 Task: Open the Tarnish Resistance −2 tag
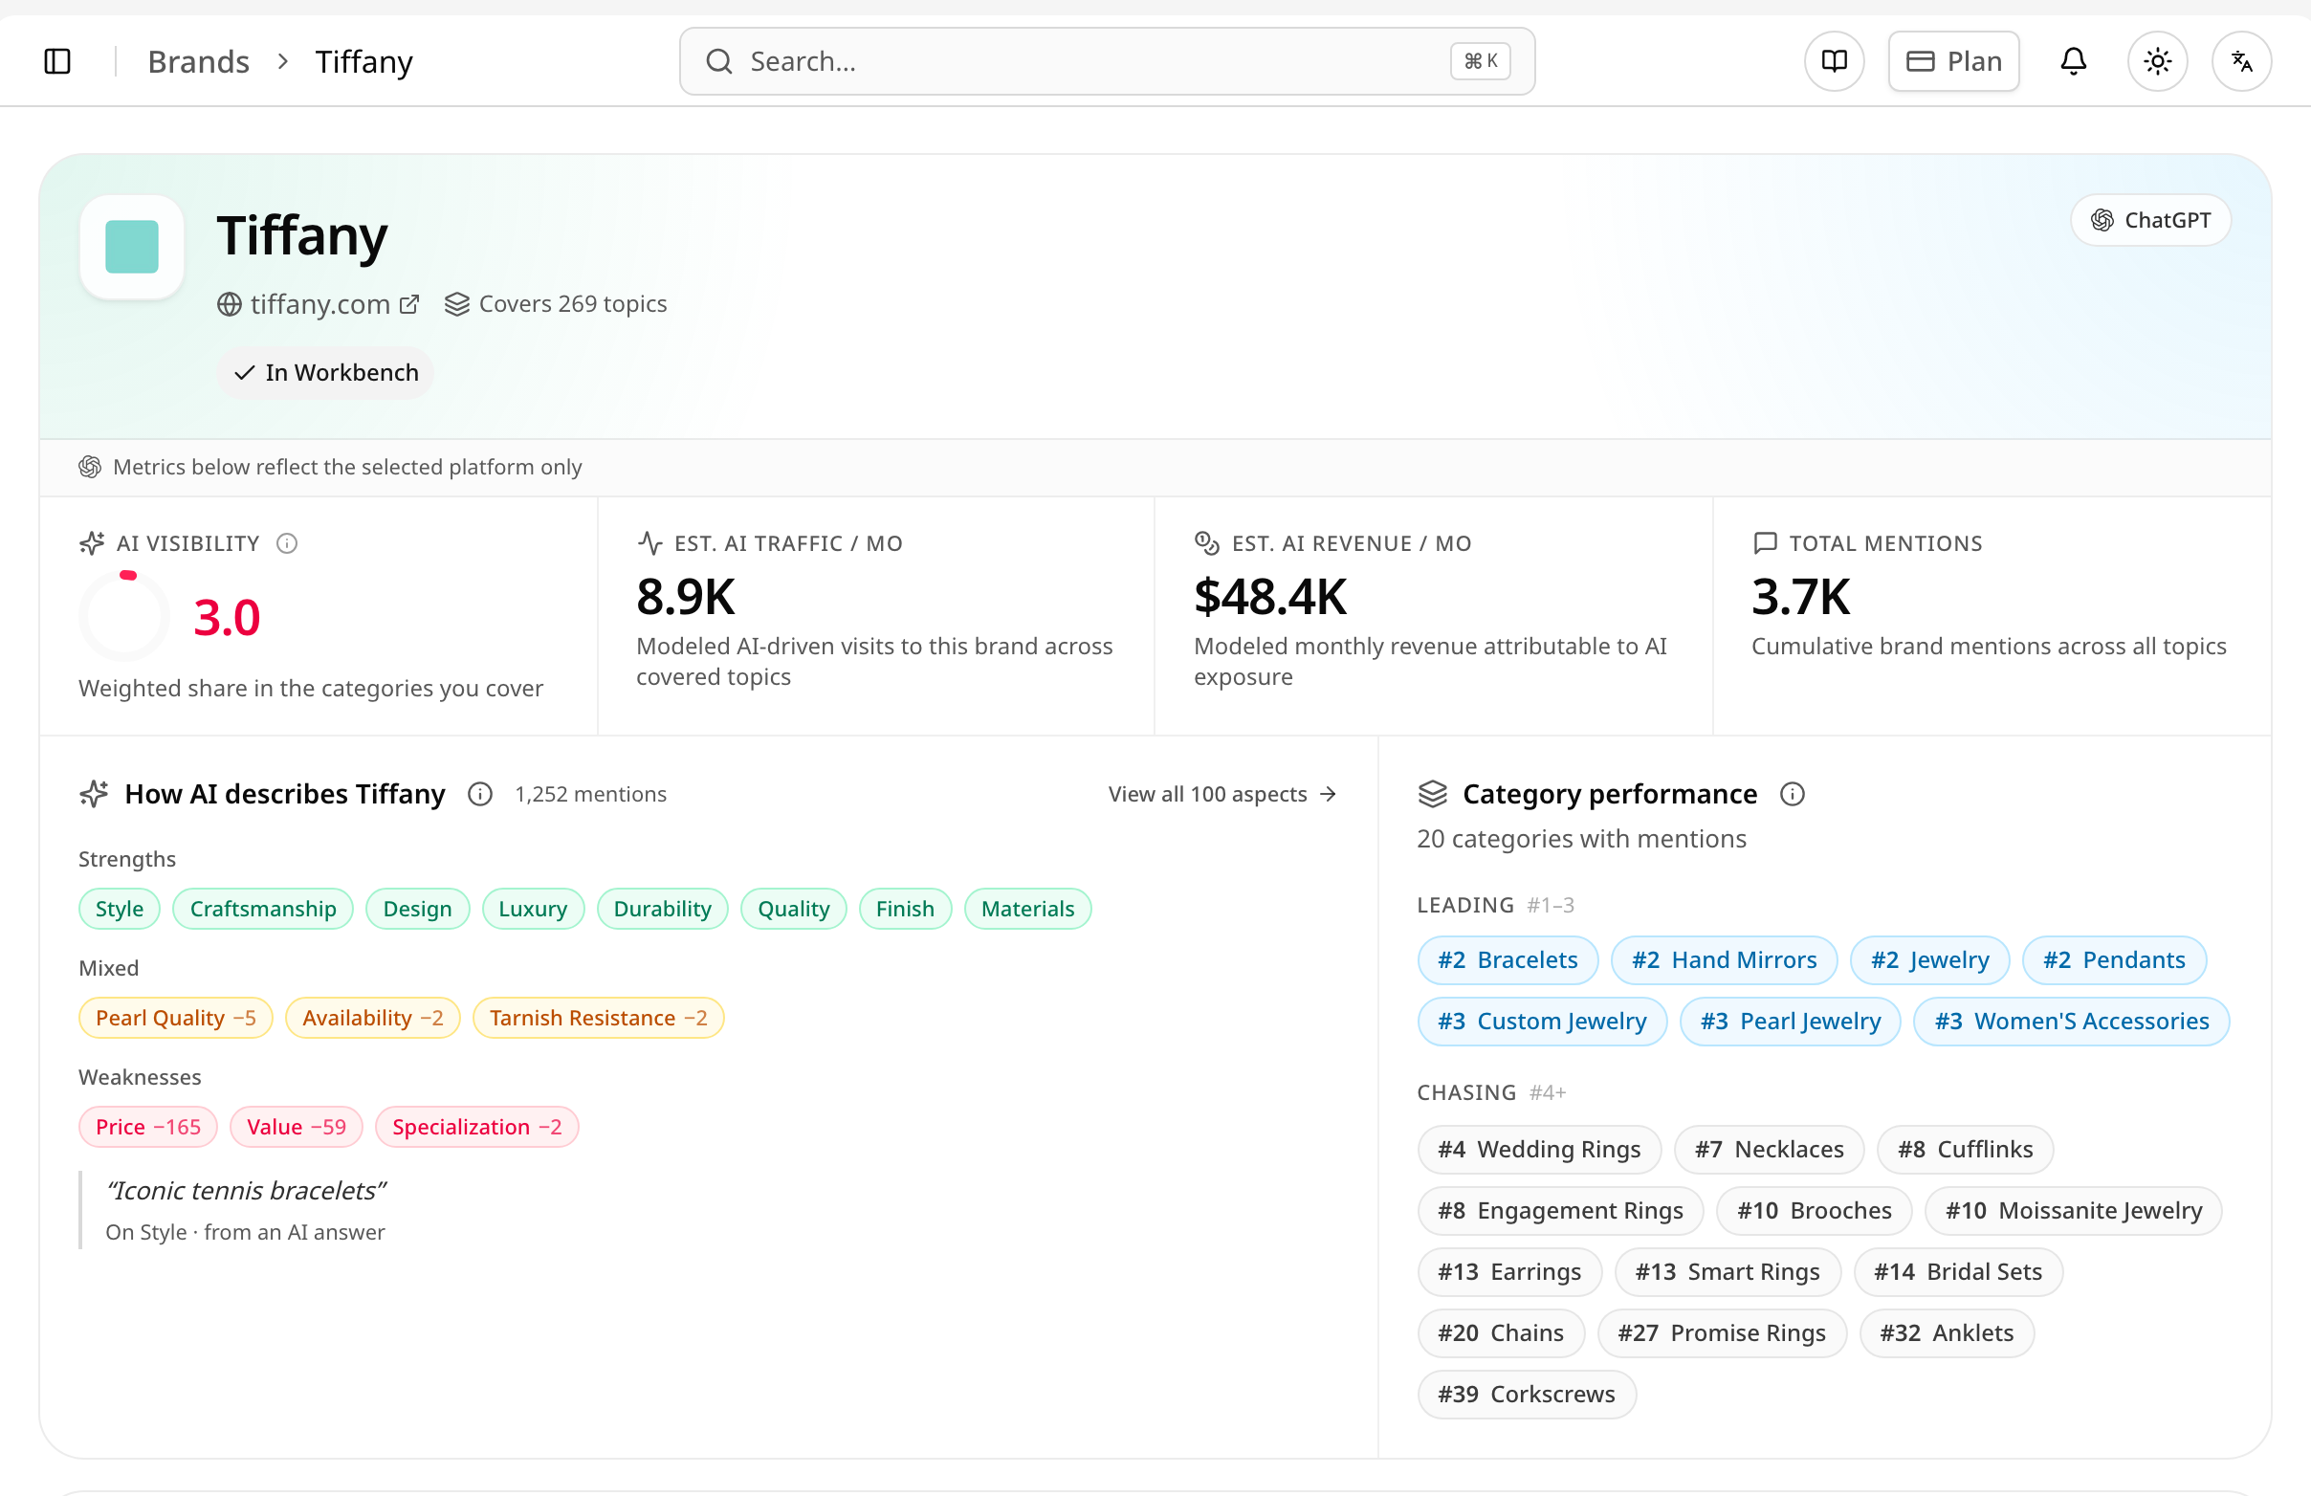point(598,1018)
